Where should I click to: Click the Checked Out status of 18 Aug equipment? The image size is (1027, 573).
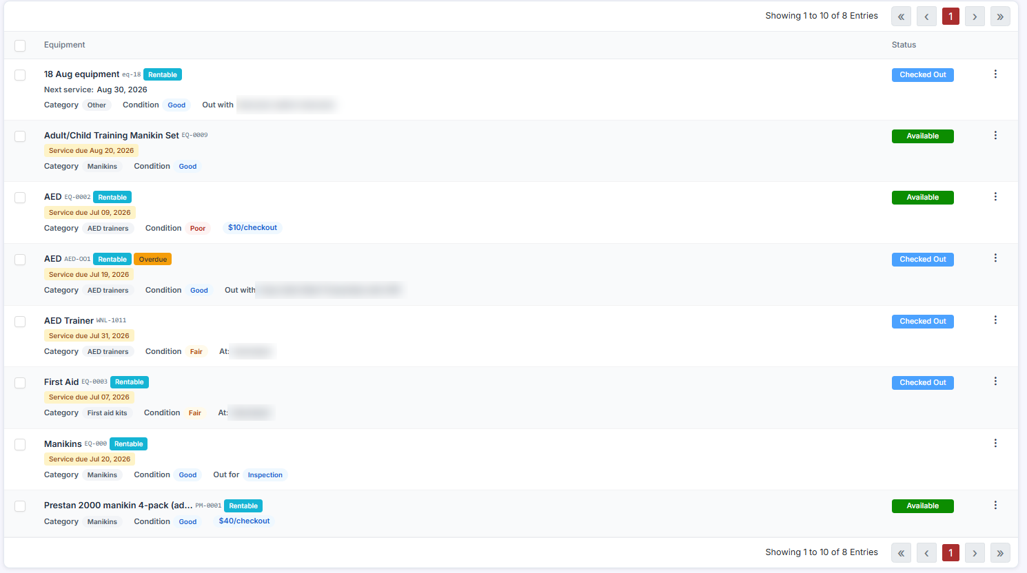[923, 75]
